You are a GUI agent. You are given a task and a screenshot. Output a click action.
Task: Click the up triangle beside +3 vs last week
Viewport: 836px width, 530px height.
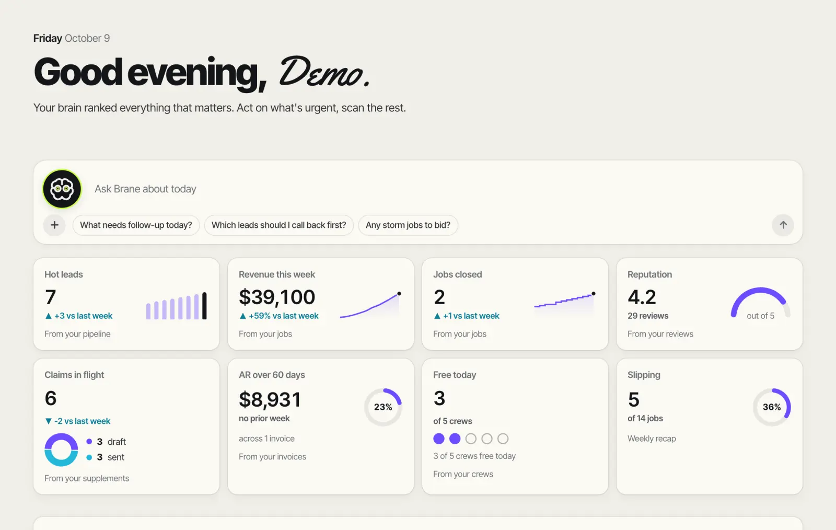click(x=49, y=316)
